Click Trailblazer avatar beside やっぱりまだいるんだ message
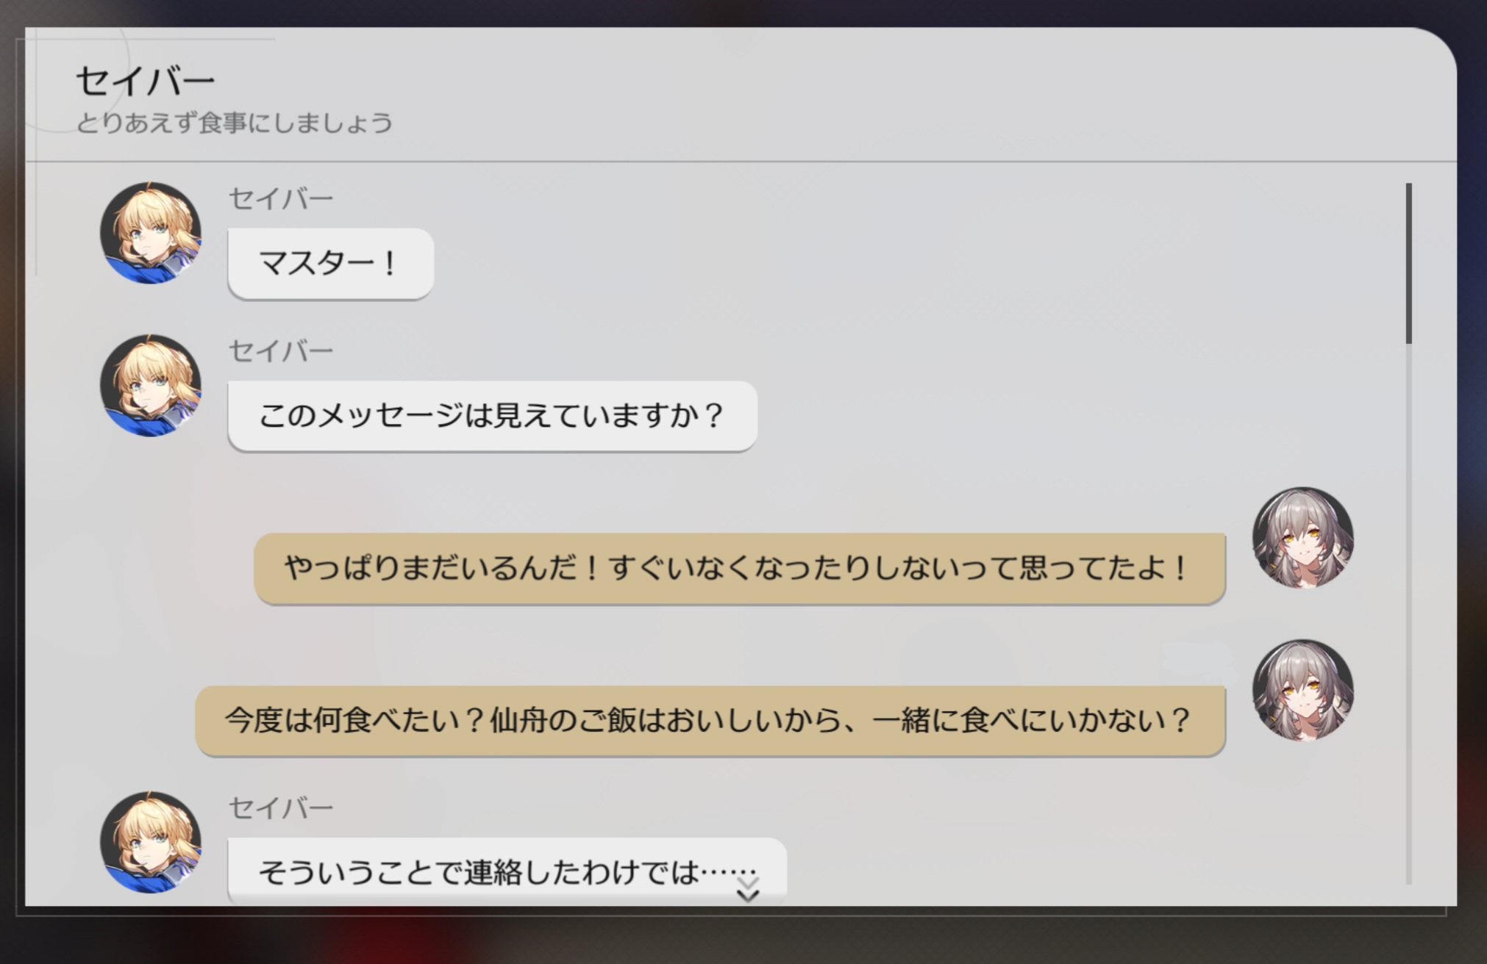The image size is (1487, 964). pos(1303,538)
